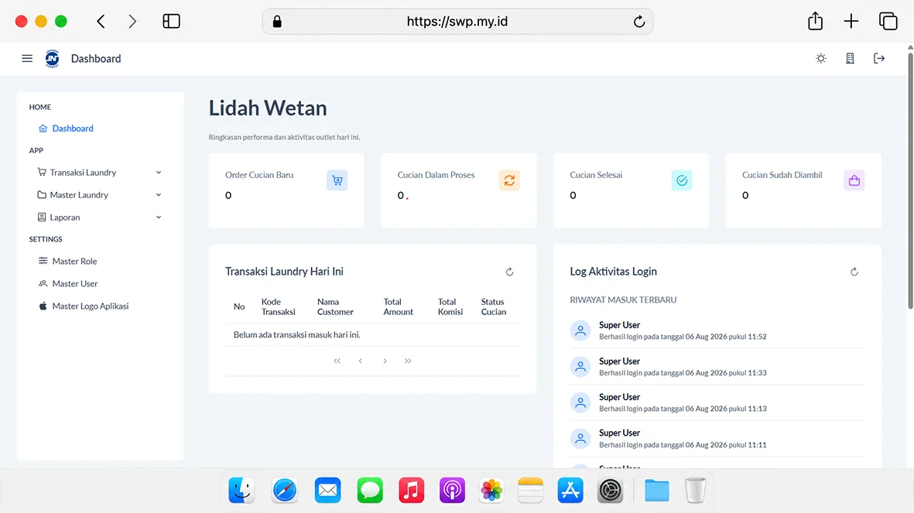Click the Super User avatar for 11:52 login
This screenshot has width=914, height=513.
click(580, 330)
